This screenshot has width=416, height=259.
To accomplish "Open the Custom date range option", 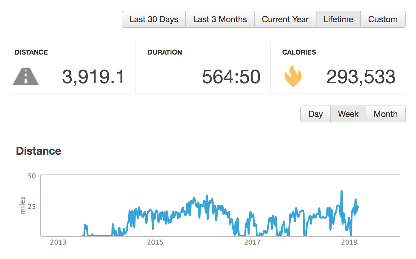I will (x=383, y=19).
